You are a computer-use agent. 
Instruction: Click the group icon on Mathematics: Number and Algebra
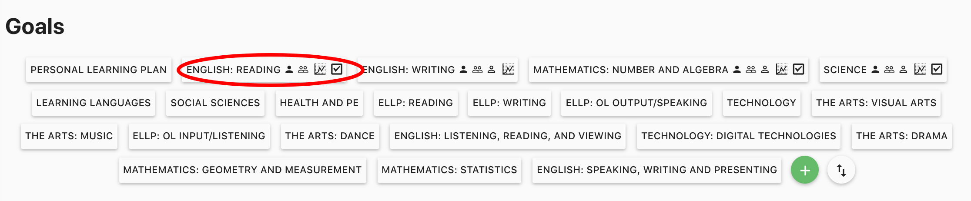click(751, 70)
